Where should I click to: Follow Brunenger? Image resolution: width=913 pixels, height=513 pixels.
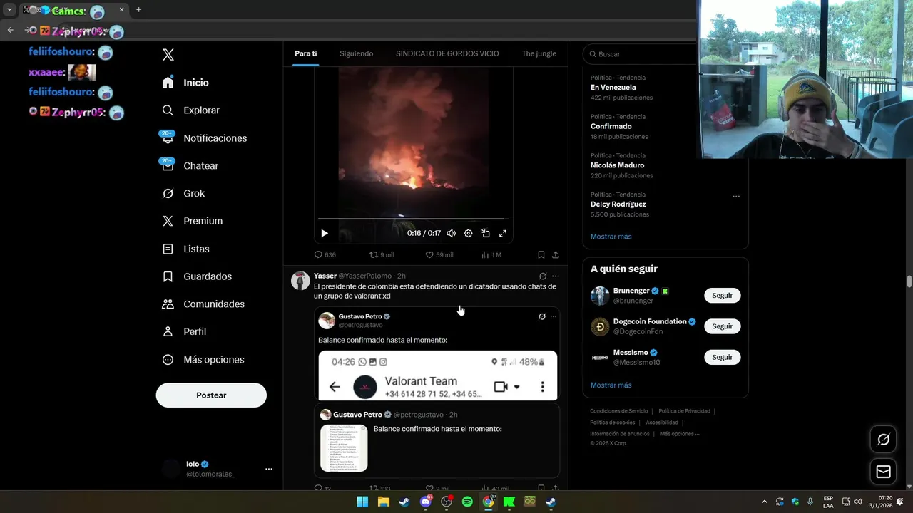(722, 296)
